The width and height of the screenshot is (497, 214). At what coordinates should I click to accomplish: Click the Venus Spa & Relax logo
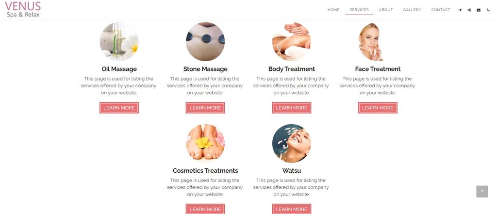(x=23, y=10)
